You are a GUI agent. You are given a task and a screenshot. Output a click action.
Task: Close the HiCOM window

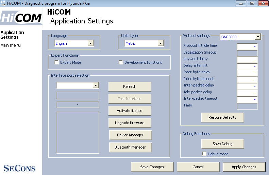pyautogui.click(x=263, y=3)
